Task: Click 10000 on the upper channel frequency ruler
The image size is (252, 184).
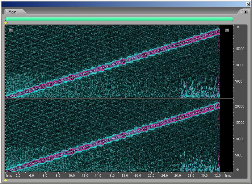Action: click(x=240, y=65)
